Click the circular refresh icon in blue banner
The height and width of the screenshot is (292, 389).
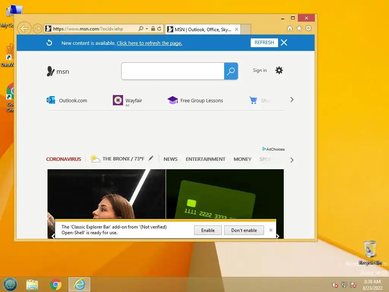[49, 43]
